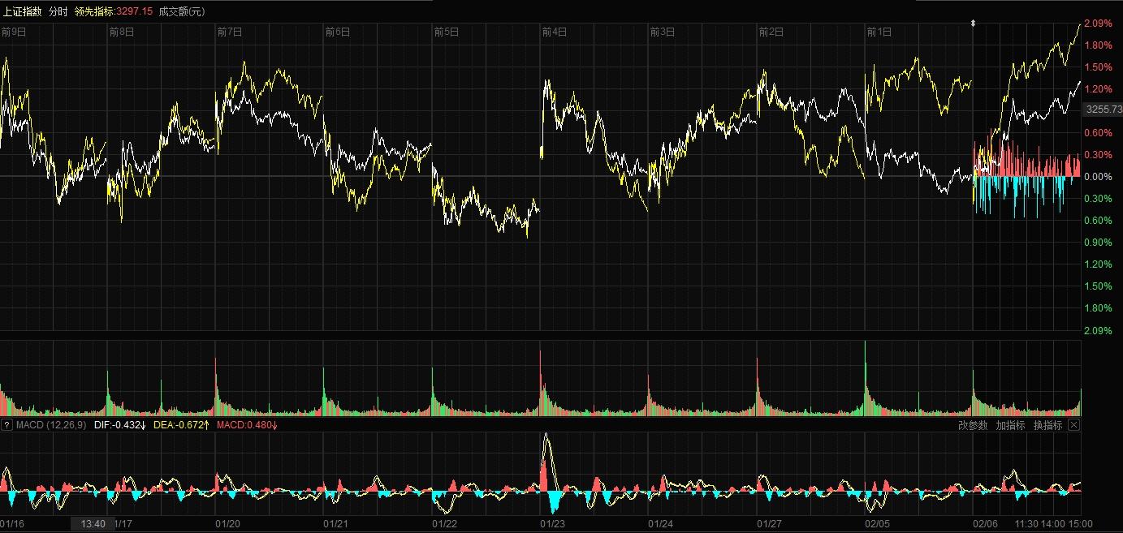Click the 01/22 date on time axis
Image resolution: width=1123 pixels, height=533 pixels.
click(x=445, y=524)
